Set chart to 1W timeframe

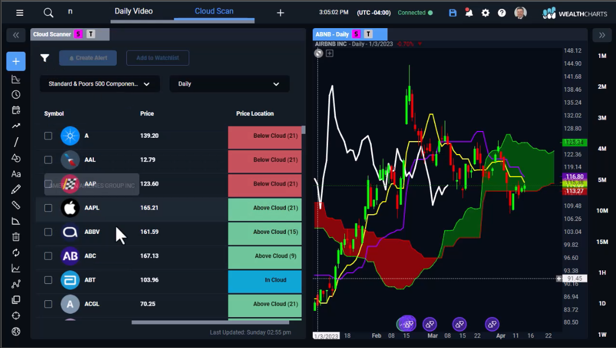(602, 335)
